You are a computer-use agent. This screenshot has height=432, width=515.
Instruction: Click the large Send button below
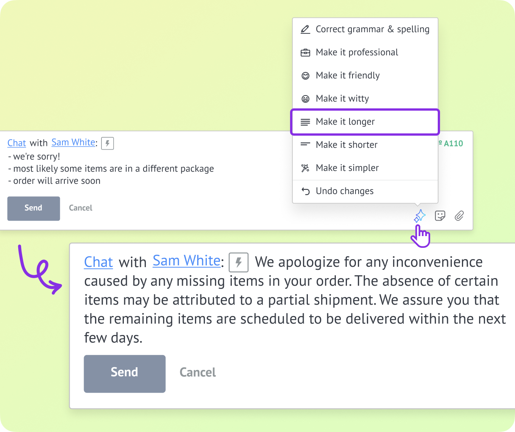click(125, 374)
